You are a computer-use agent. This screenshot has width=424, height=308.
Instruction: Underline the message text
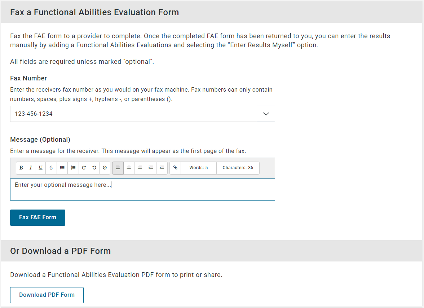tap(40, 168)
